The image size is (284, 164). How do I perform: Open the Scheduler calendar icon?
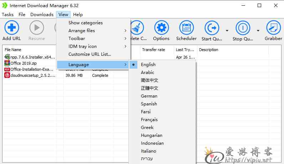coord(186,28)
